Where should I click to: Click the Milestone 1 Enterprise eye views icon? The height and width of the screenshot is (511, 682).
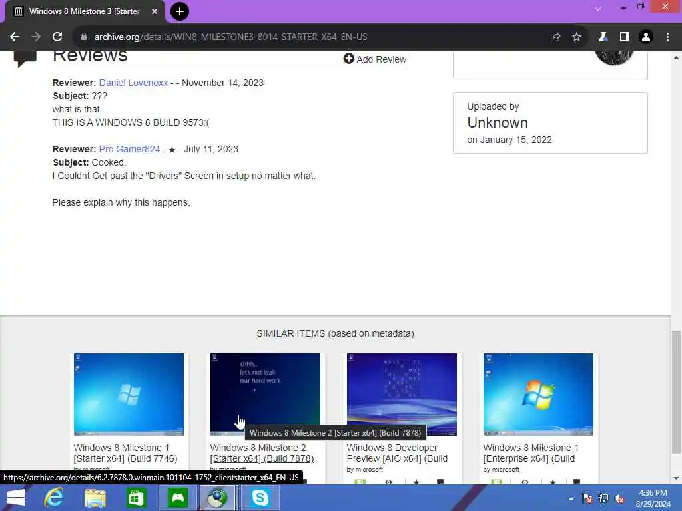[525, 482]
